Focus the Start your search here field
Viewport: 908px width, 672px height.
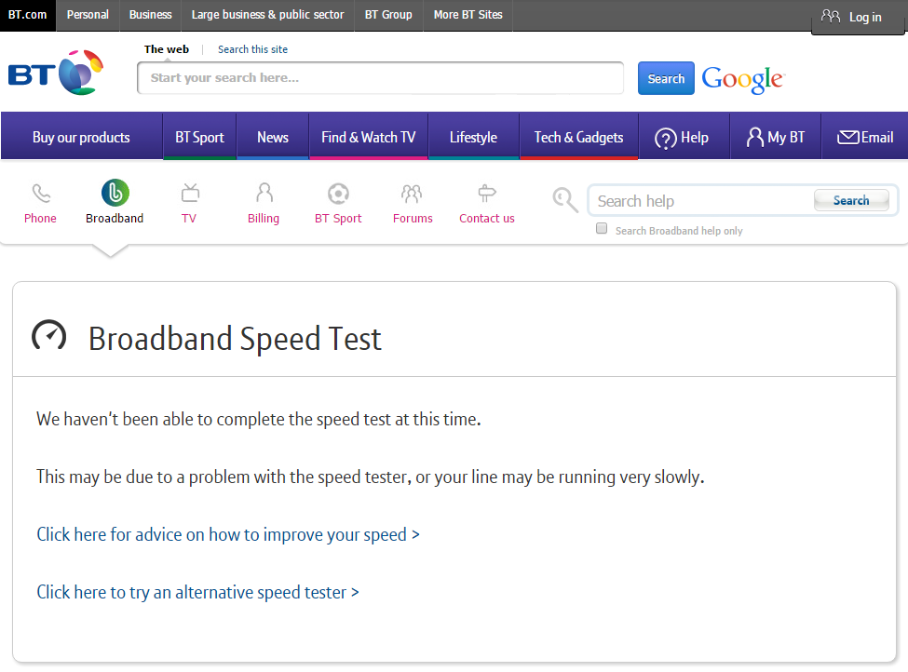[x=381, y=77]
